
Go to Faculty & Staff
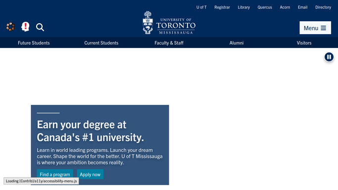(169, 43)
